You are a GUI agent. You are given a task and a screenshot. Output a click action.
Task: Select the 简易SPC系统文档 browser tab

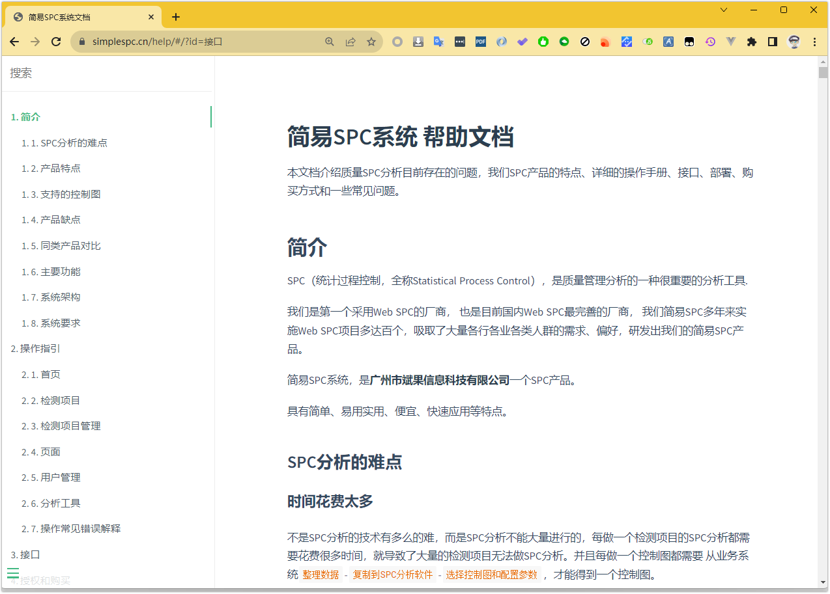pos(82,17)
